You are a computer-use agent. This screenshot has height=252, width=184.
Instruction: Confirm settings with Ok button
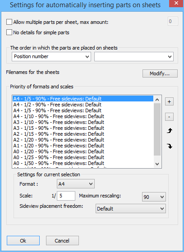coord(23,241)
